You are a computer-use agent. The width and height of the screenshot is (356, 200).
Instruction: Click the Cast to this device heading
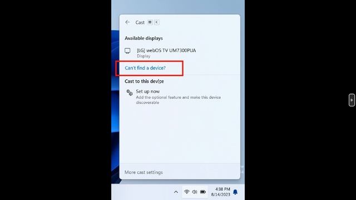point(144,81)
